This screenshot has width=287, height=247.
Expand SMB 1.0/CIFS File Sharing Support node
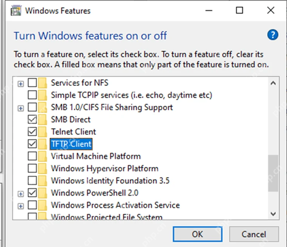pyautogui.click(x=21, y=108)
